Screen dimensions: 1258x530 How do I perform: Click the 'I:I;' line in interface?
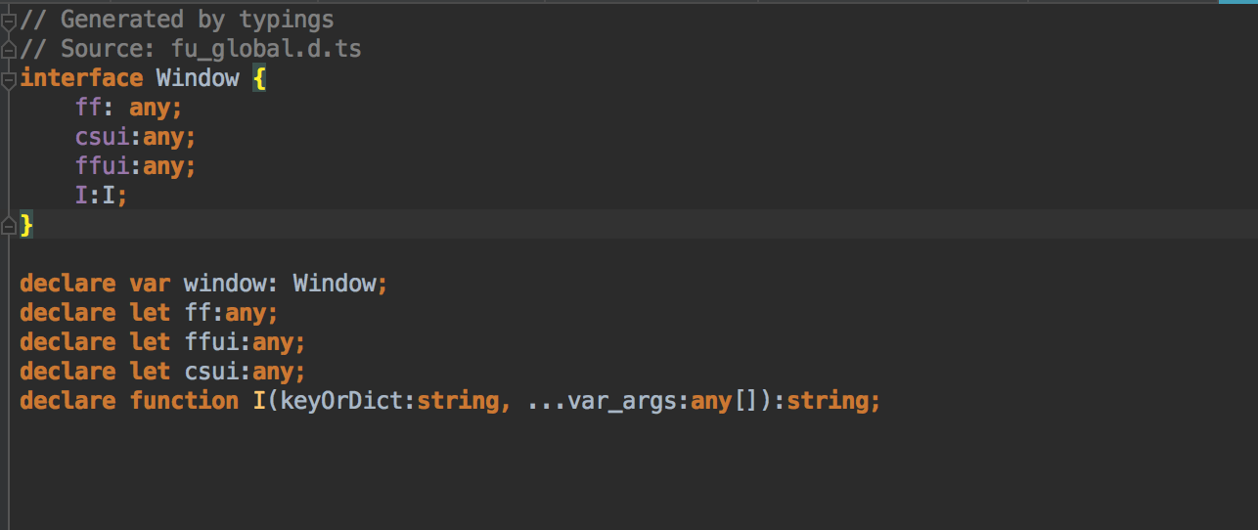[x=102, y=196]
